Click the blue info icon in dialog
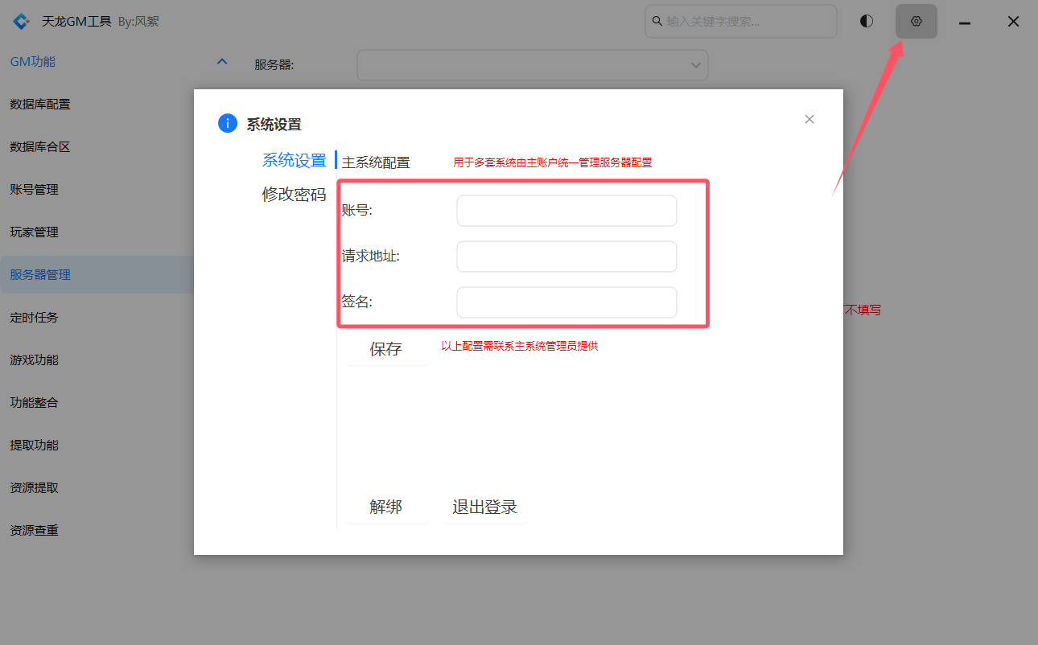1038x645 pixels. (228, 124)
